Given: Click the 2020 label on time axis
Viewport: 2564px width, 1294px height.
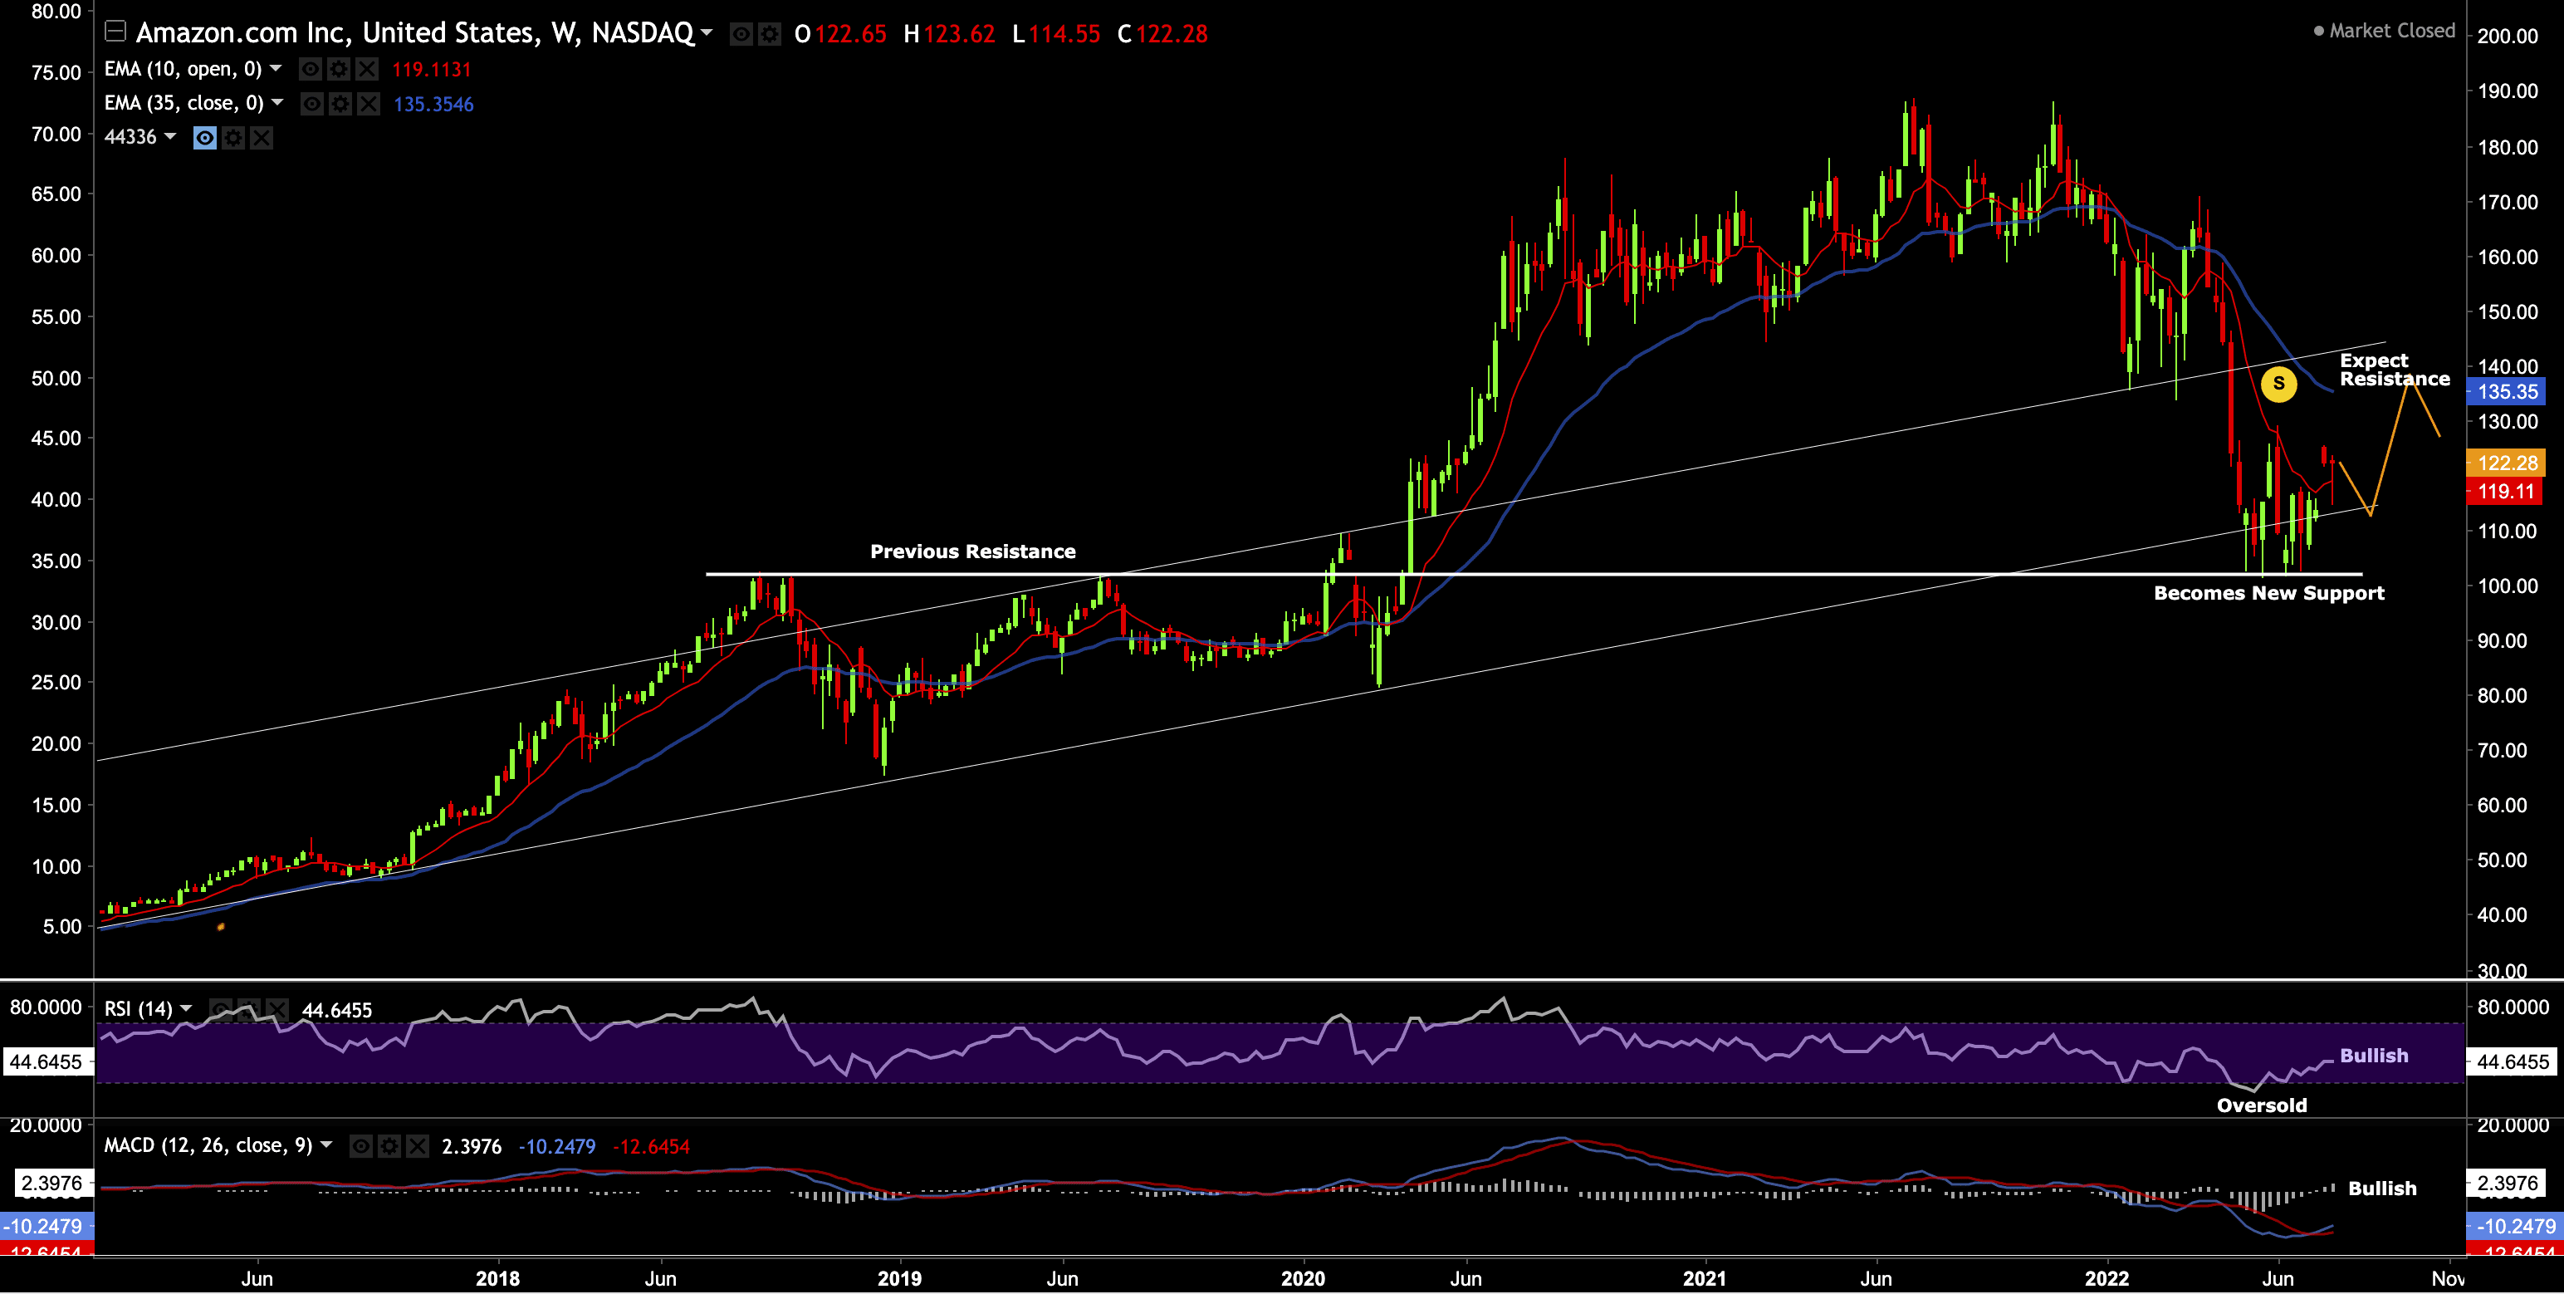Looking at the screenshot, I should coord(1303,1278).
